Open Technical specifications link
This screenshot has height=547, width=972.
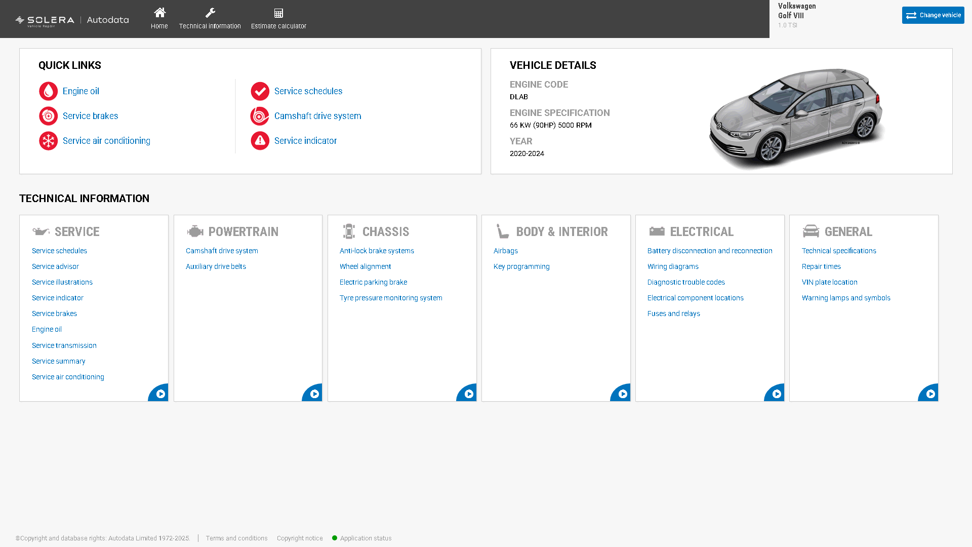pos(839,251)
